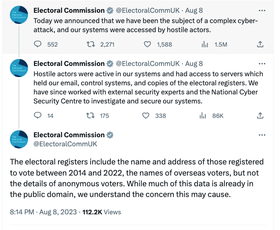280x230 pixels.
Task: Open the 112.2K Views count
Action: pyautogui.click(x=102, y=212)
